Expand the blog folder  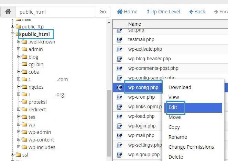click(x=19, y=57)
